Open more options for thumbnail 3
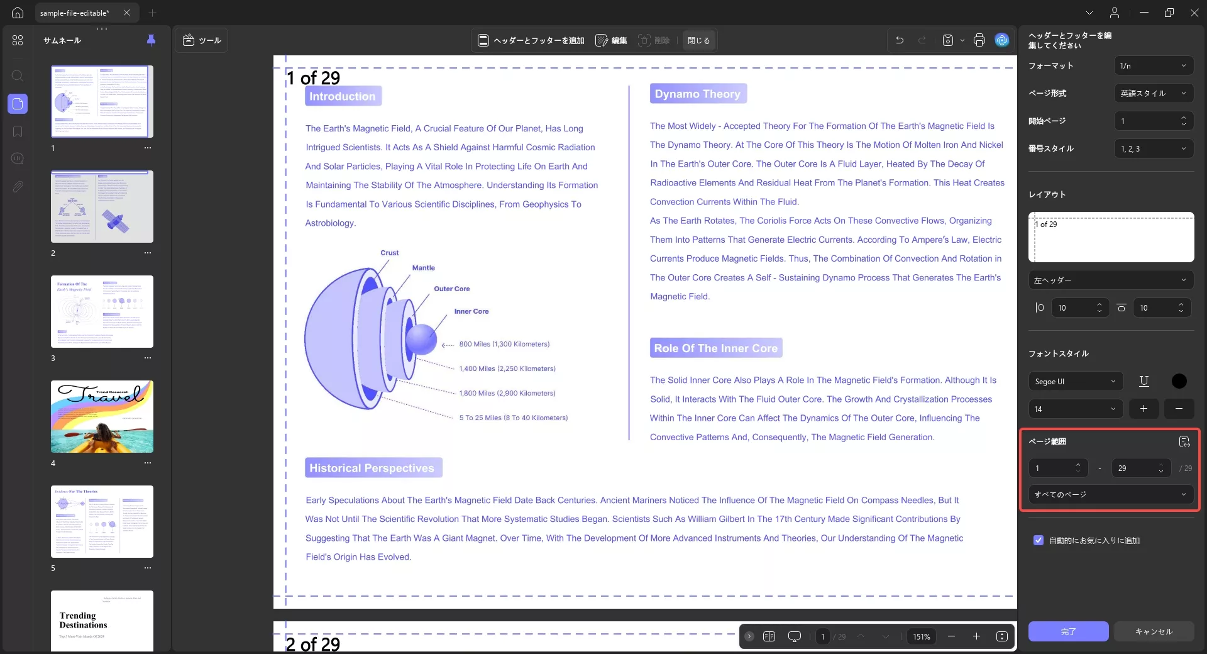1207x654 pixels. click(x=148, y=358)
